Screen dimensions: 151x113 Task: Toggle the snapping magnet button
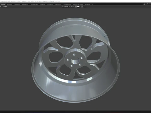point(76,7)
